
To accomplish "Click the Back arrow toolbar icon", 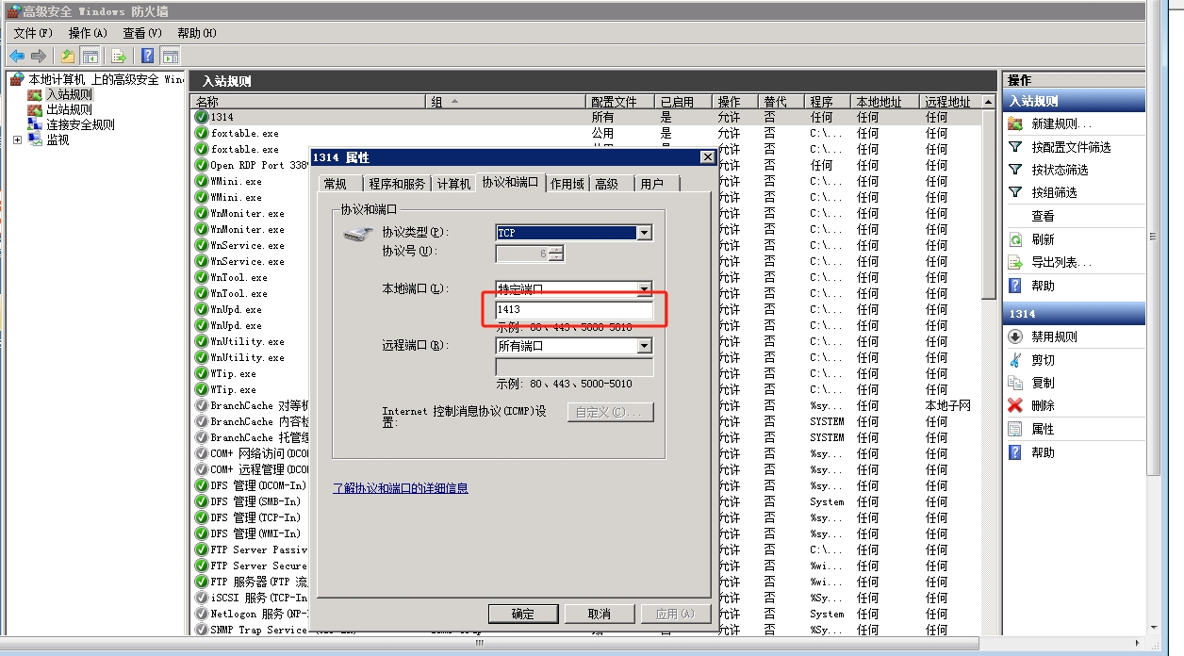I will point(17,56).
